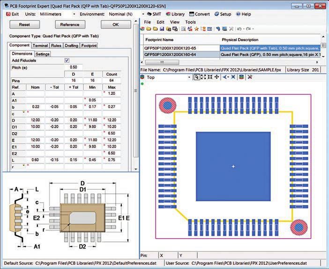Open the measure tool dropdown arrow
Image resolution: width=329 pixels, height=269 pixels.
click(x=228, y=77)
